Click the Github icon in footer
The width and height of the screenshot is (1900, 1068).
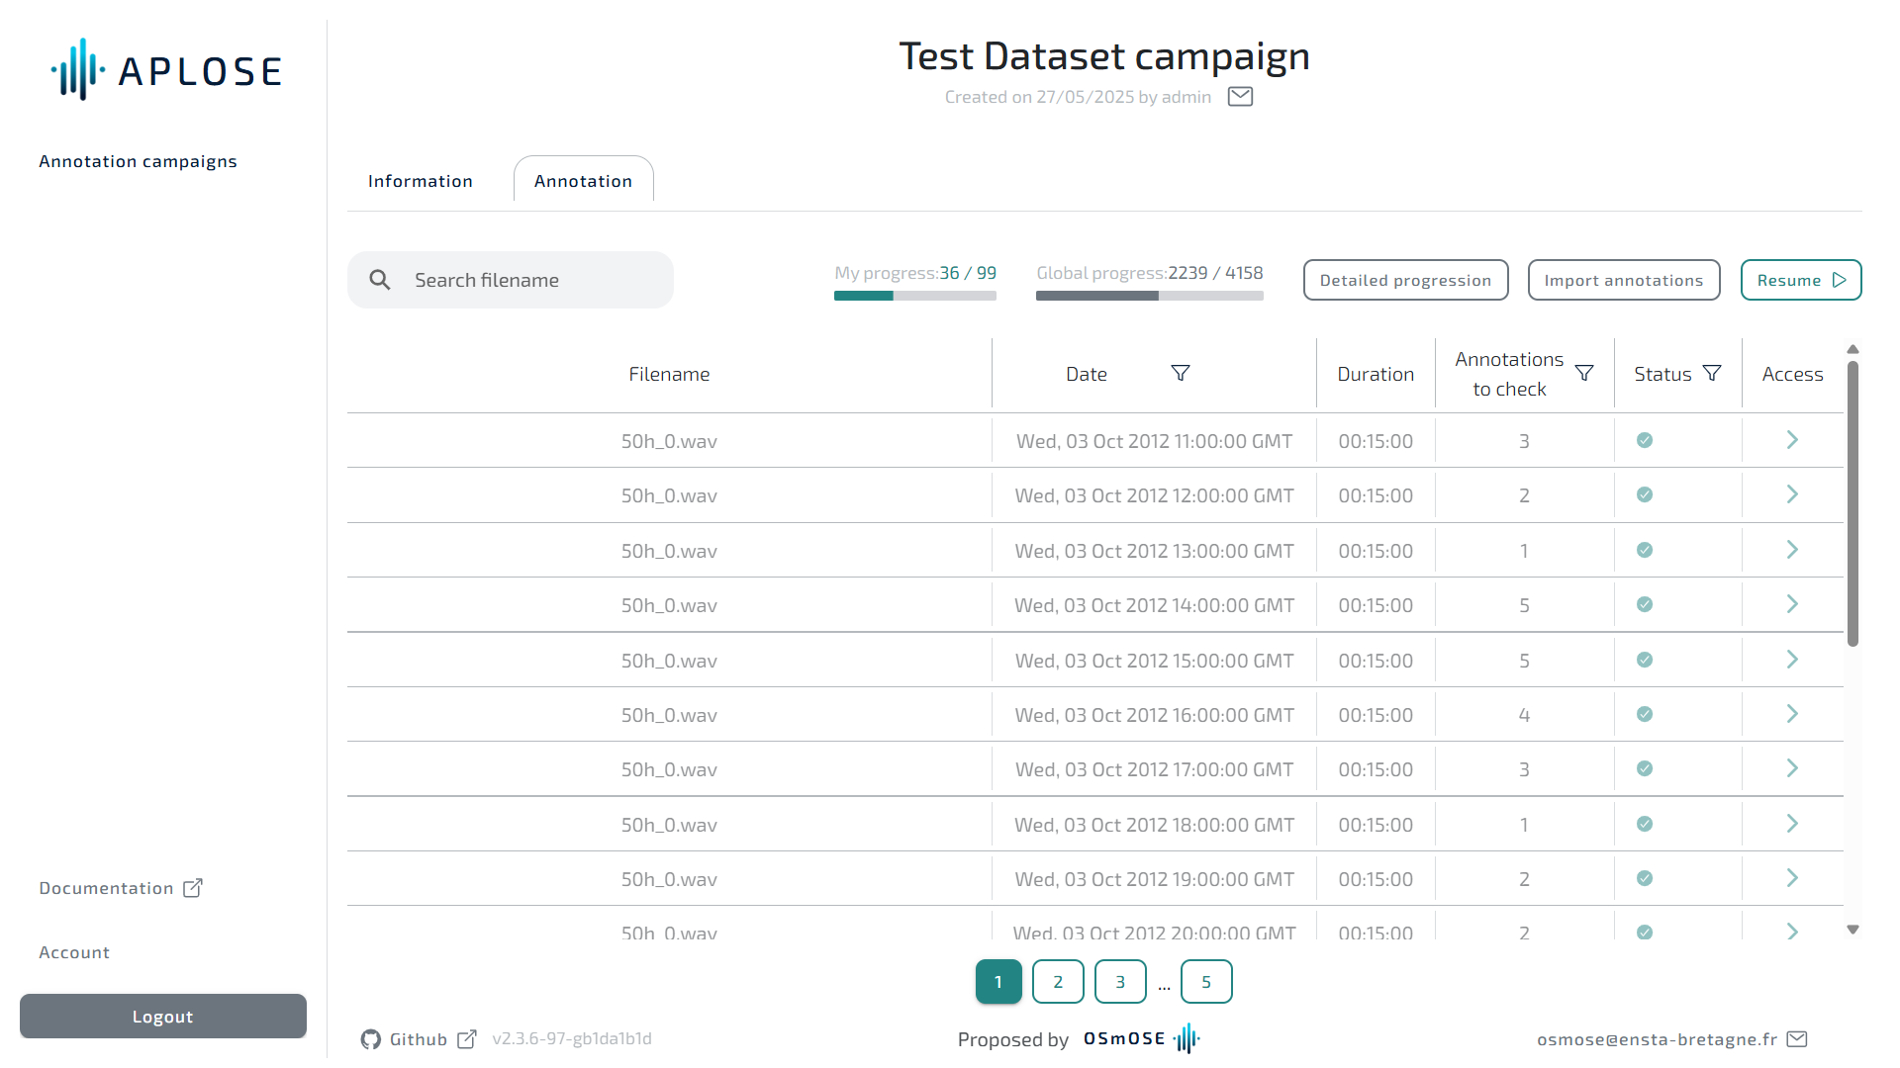tap(371, 1039)
